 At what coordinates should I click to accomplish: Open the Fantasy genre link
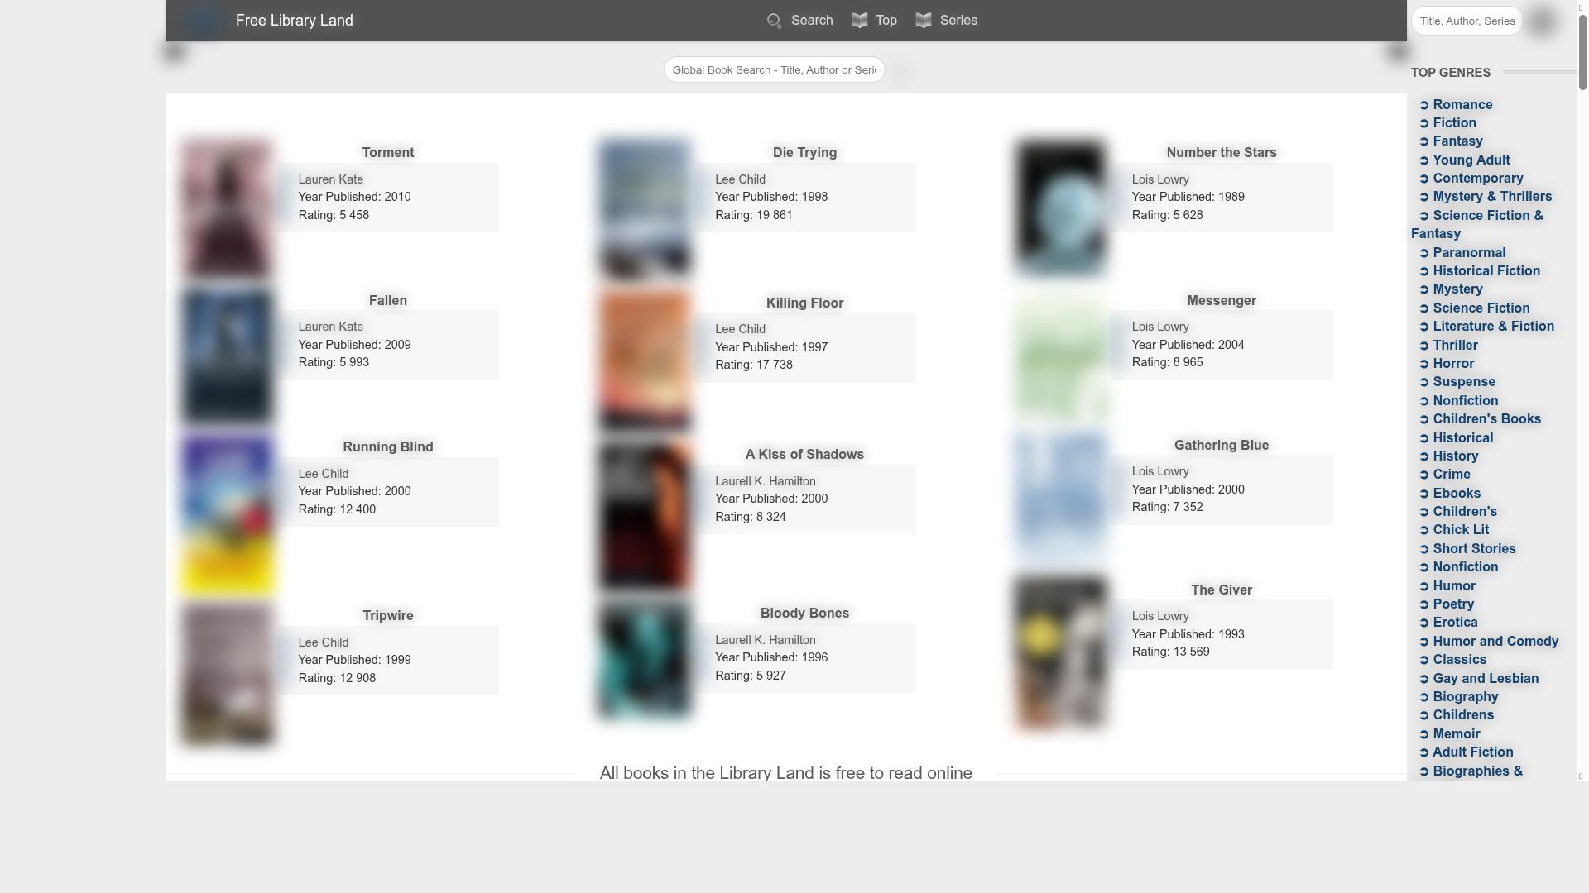pos(1457,141)
